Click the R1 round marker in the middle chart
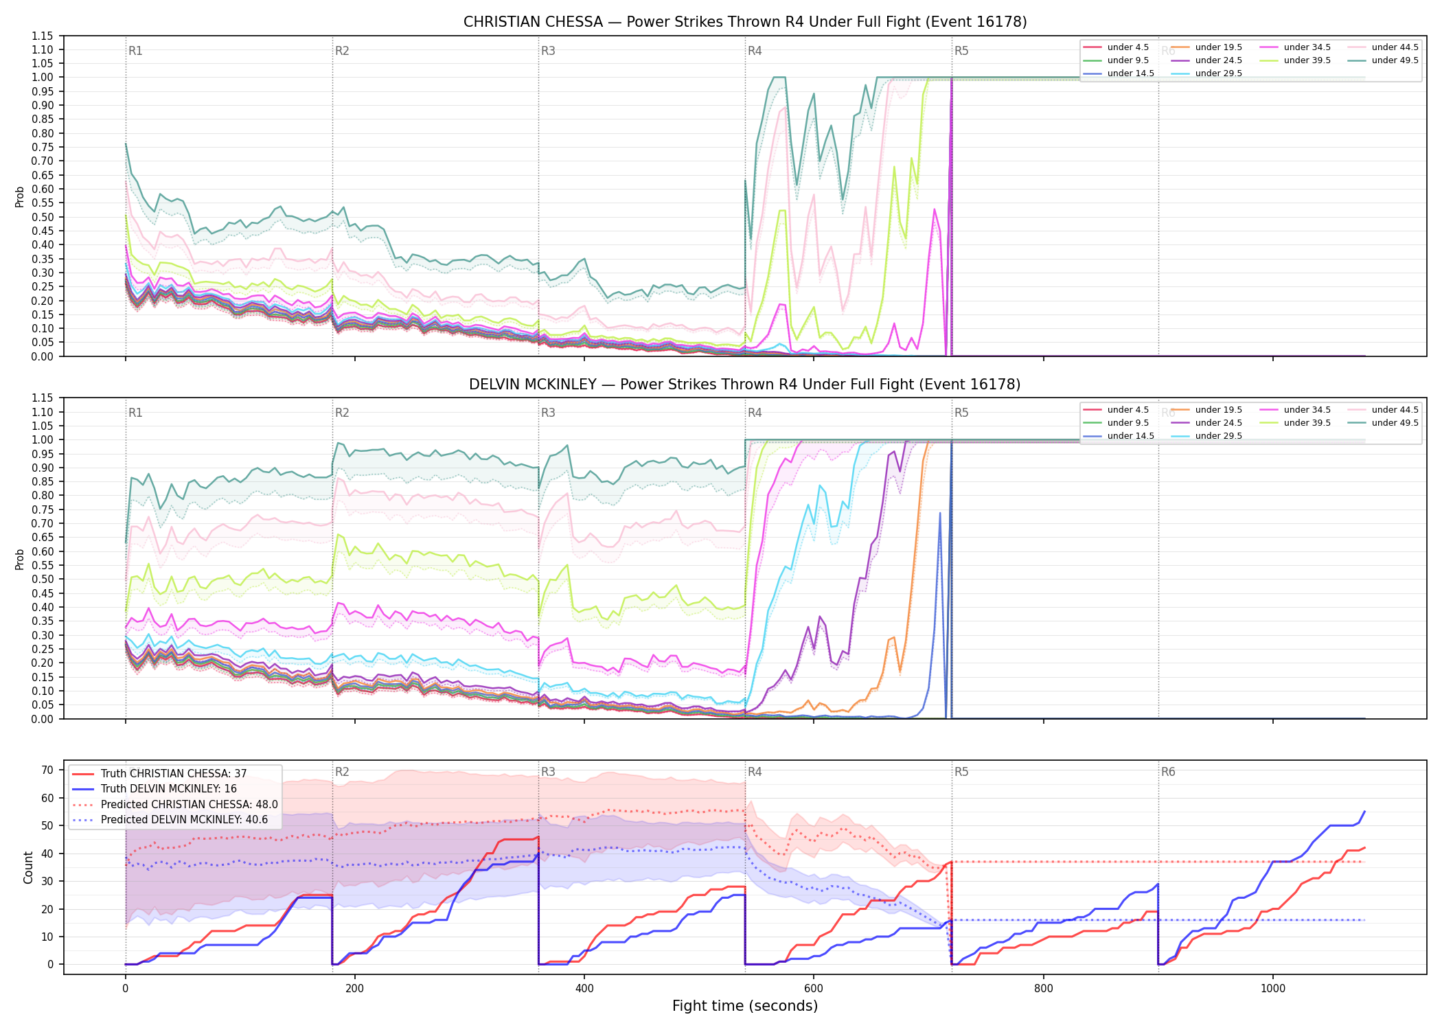Screen dimensions: 1442x1030 point(135,413)
